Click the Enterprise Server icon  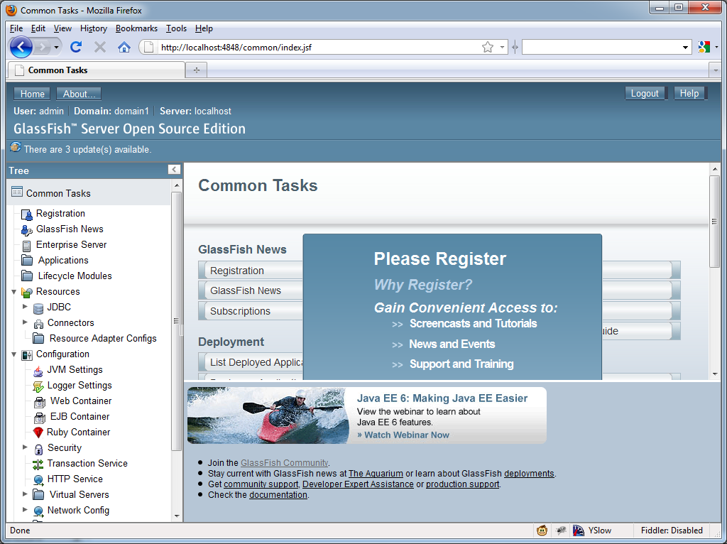pos(27,245)
